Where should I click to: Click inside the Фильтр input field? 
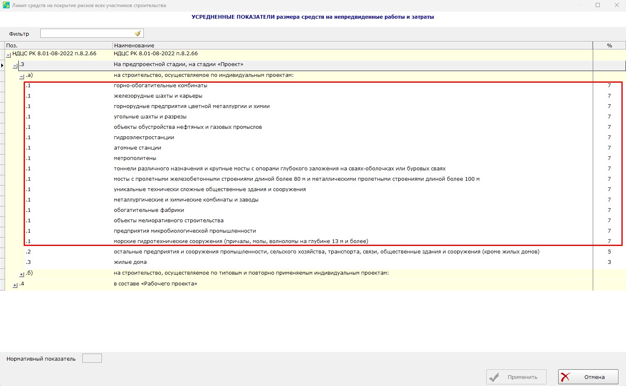click(83, 33)
